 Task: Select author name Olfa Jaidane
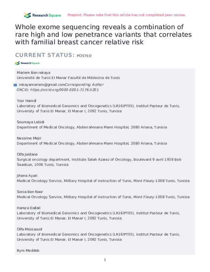[x=28, y=154]
